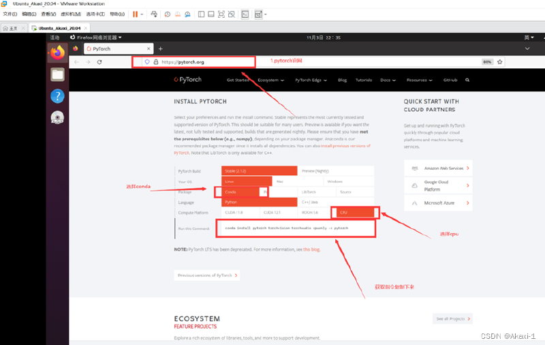Viewport: 545px width, 345px height.
Task: Click the tracking protection shield icon
Action: pyautogui.click(x=147, y=62)
